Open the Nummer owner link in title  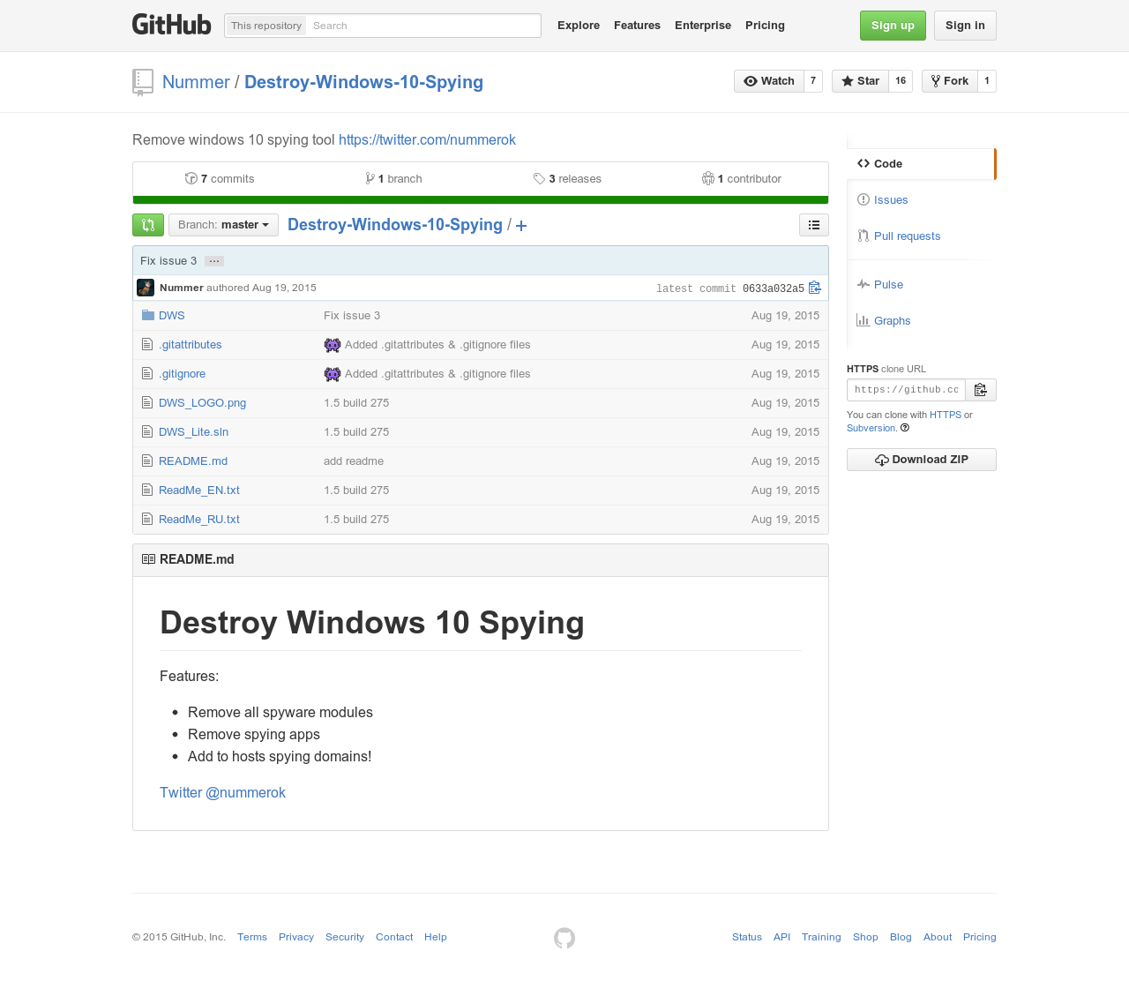tap(196, 82)
